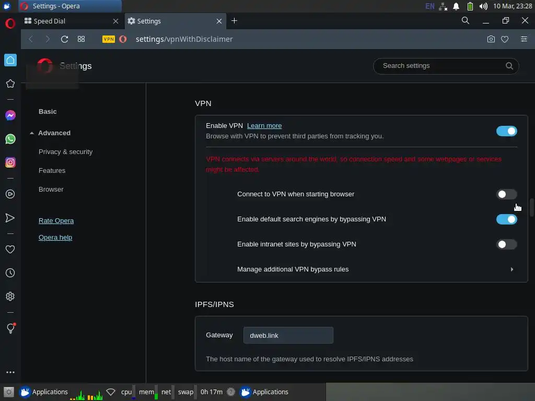The image size is (535, 401).
Task: Click the mem monitor in panel
Action: tap(148, 392)
